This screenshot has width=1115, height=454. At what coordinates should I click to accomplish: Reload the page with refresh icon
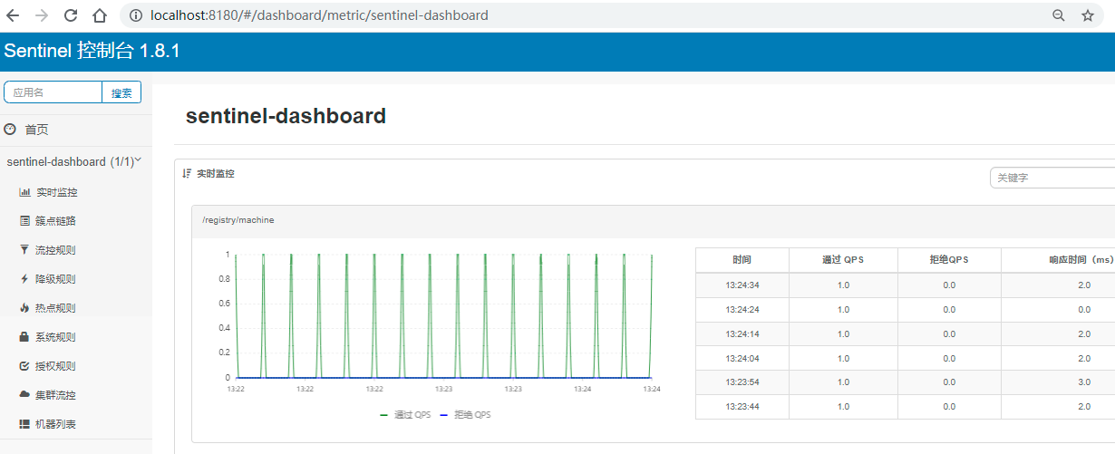[71, 15]
